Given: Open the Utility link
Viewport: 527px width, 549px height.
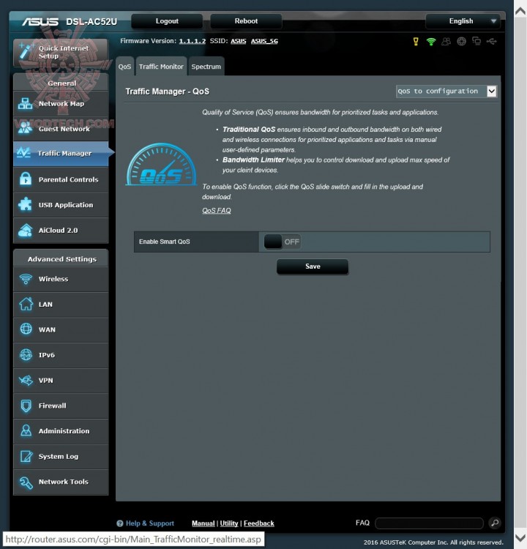Looking at the screenshot, I should tap(229, 523).
